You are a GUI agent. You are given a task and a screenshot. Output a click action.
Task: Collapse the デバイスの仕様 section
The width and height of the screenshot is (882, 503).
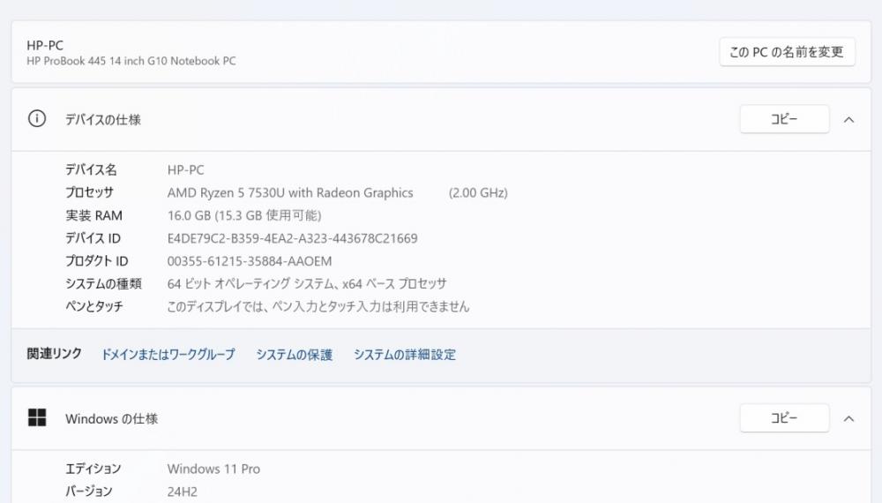[x=848, y=120]
